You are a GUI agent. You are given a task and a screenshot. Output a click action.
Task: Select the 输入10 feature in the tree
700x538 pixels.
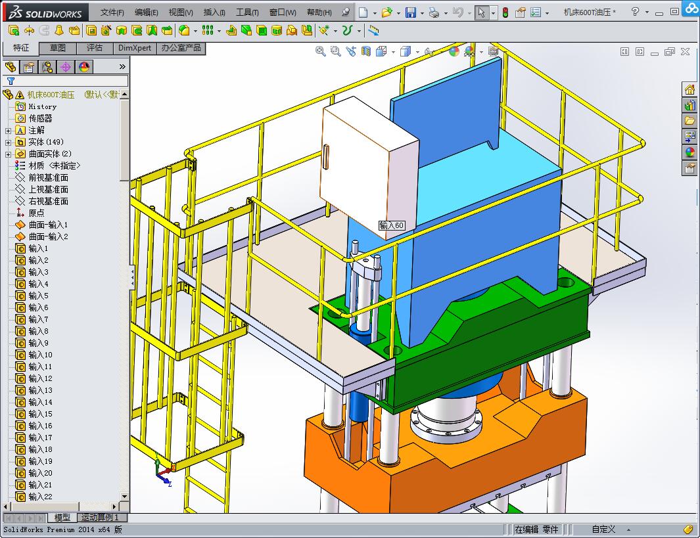click(40, 355)
